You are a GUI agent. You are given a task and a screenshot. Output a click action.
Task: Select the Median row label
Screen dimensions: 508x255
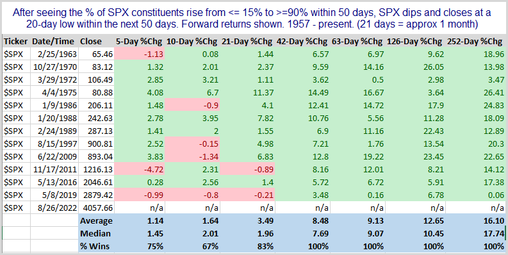(95, 234)
